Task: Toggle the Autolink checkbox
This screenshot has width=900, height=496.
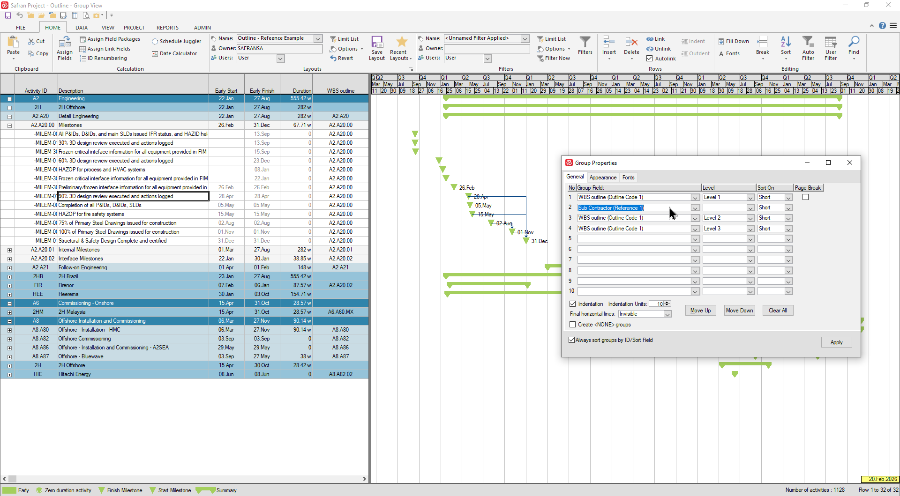Action: click(x=650, y=59)
